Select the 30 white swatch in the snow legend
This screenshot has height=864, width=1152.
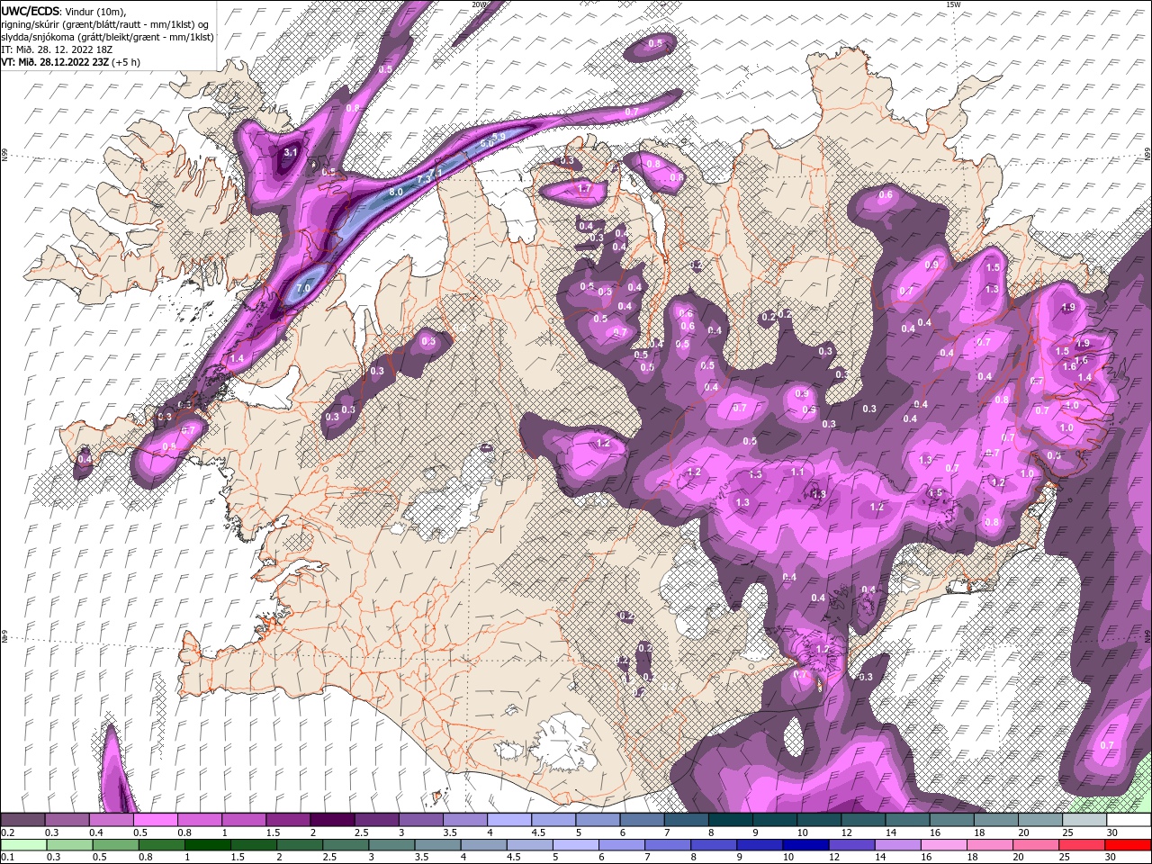[1129, 820]
